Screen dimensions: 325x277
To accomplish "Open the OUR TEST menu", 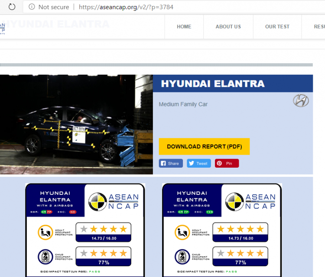I will click(277, 27).
